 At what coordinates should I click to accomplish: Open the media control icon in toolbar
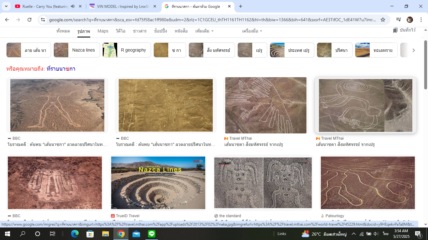(x=398, y=20)
